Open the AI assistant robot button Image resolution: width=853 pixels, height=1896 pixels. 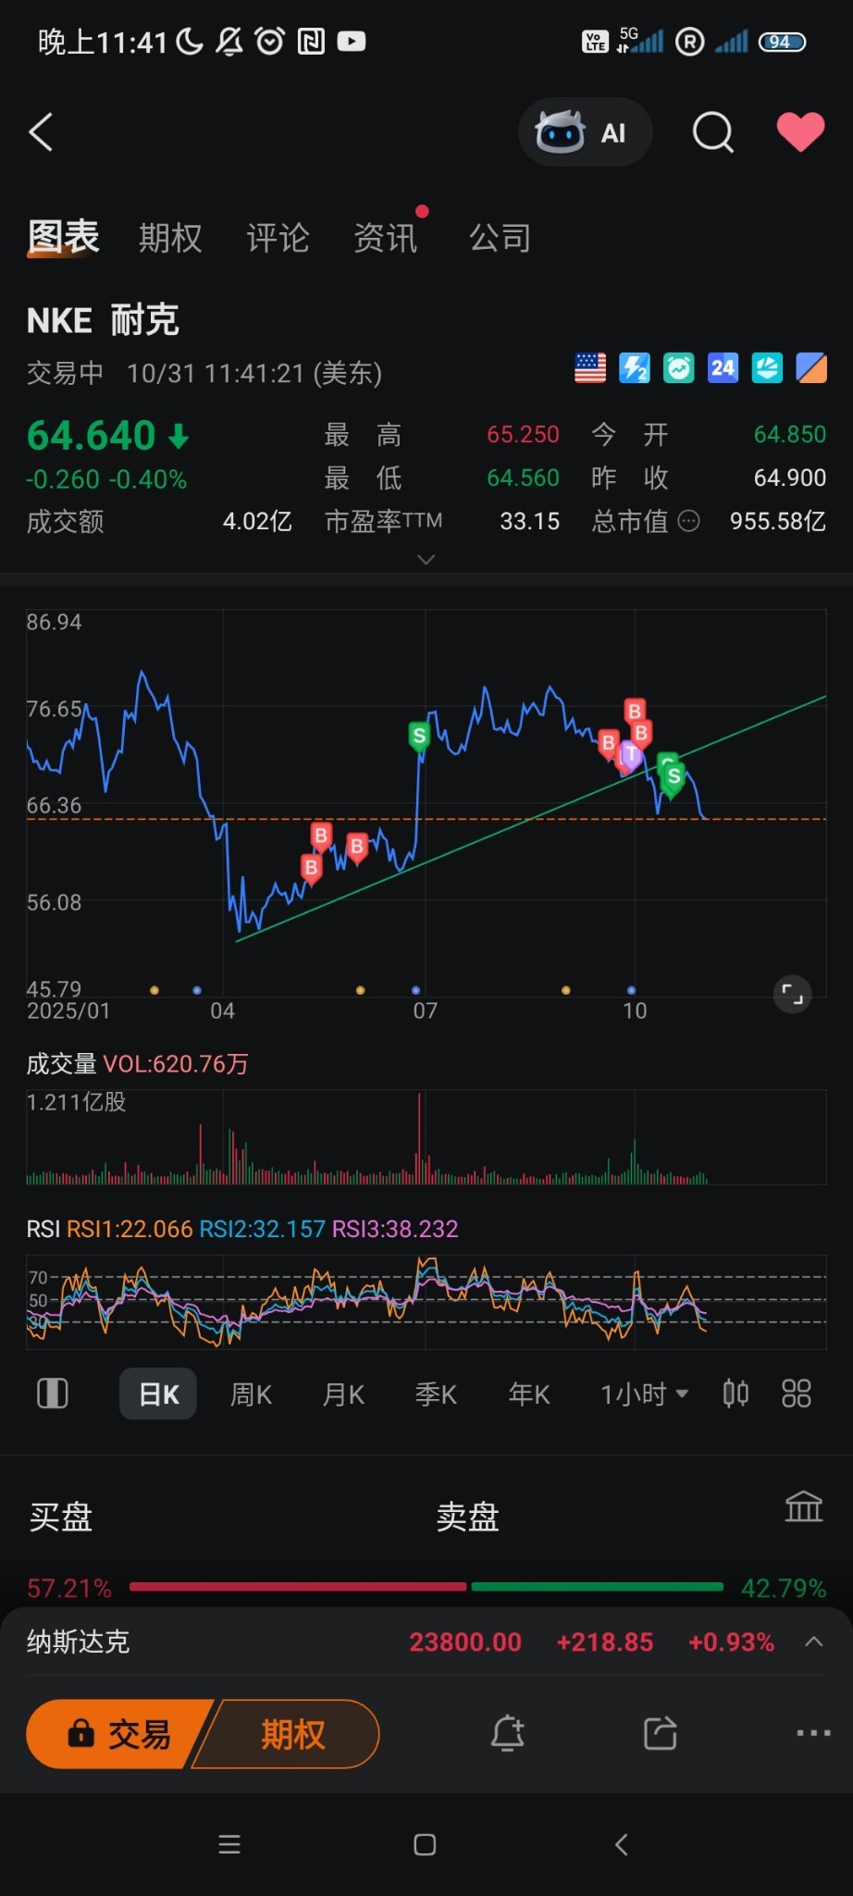[585, 132]
